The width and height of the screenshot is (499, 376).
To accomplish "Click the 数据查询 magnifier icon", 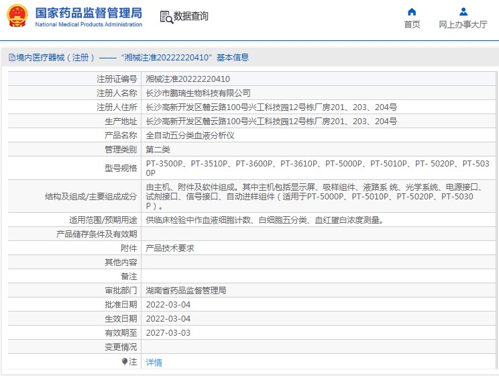I will pos(166,17).
